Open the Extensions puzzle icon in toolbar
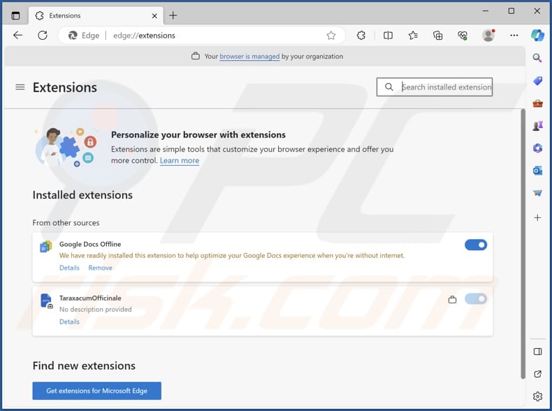Viewport: 552px width, 411px height. (361, 35)
